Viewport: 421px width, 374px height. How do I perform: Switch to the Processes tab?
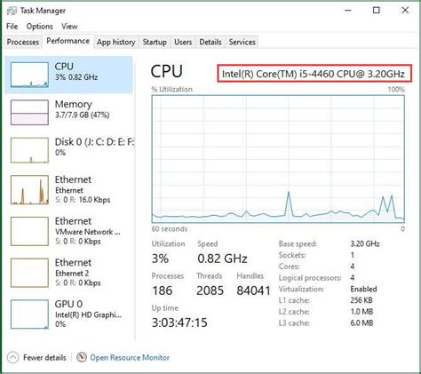click(x=23, y=42)
